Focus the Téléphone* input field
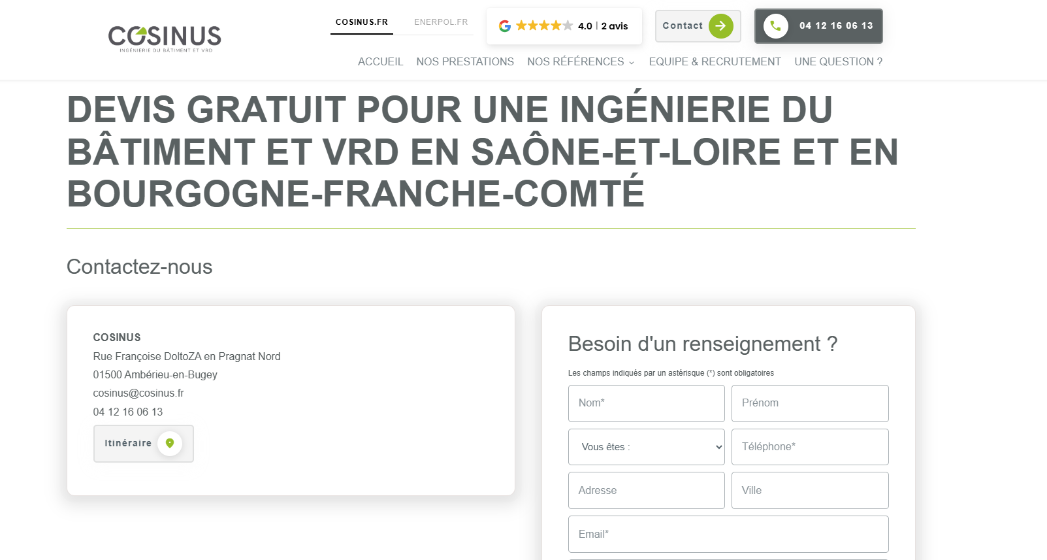The height and width of the screenshot is (560, 1047). point(810,447)
